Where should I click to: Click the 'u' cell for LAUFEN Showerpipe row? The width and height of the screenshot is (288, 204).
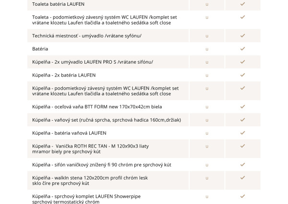[x=207, y=198]
